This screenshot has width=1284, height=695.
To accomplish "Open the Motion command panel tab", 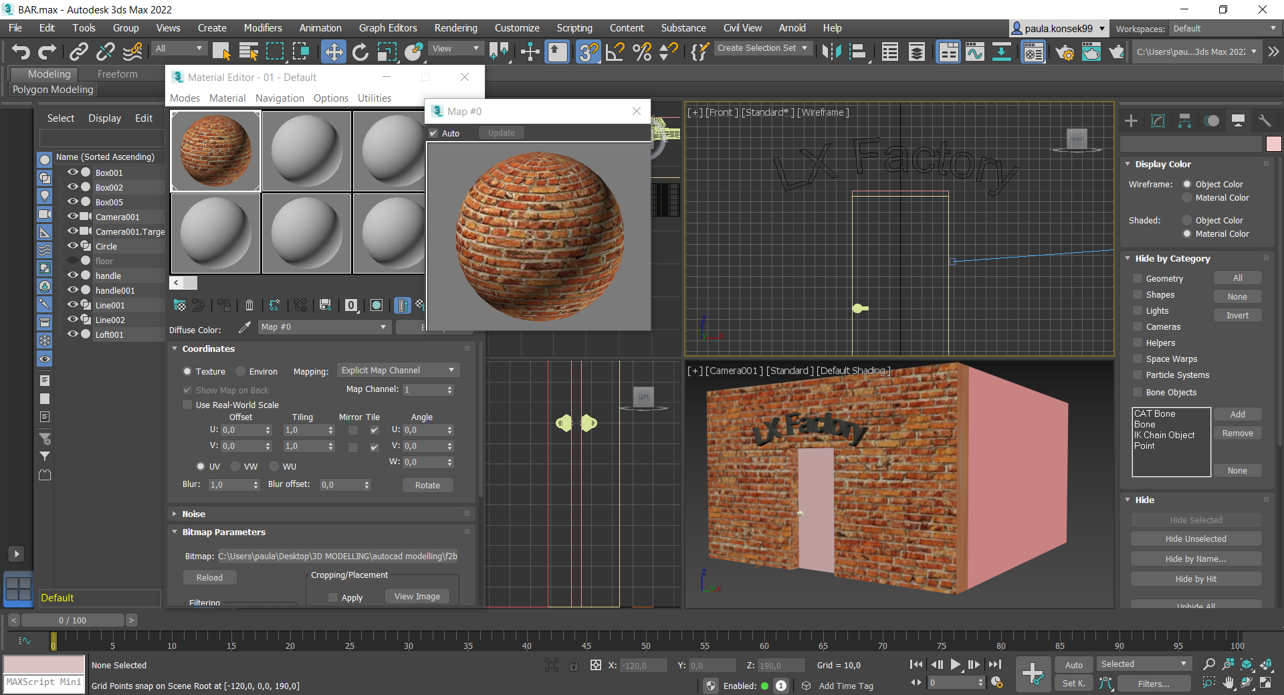I will tap(1211, 120).
